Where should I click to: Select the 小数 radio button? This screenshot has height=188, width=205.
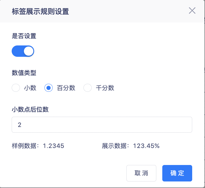pos(16,88)
